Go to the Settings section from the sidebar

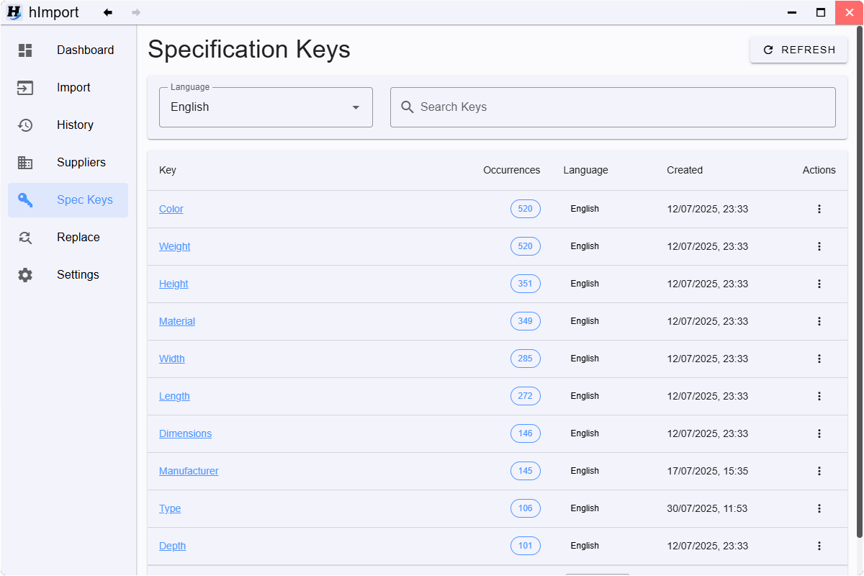[77, 274]
